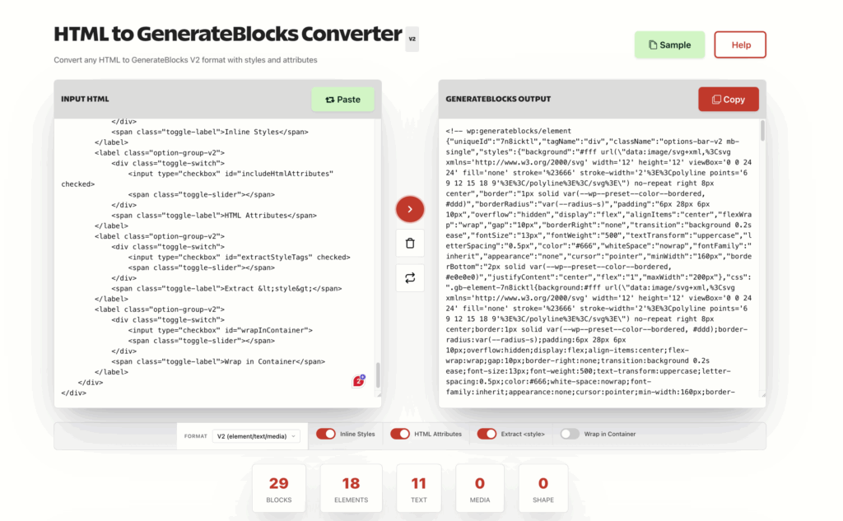843x521 pixels.
Task: Click the 18 Elements stat card
Action: point(351,489)
